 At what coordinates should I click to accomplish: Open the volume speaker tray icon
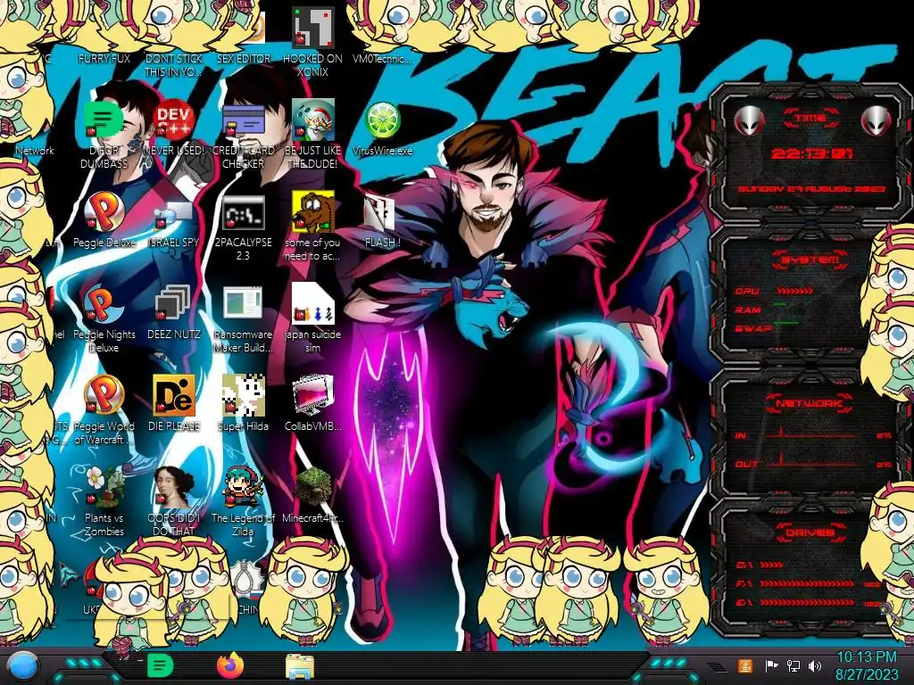pos(815,665)
